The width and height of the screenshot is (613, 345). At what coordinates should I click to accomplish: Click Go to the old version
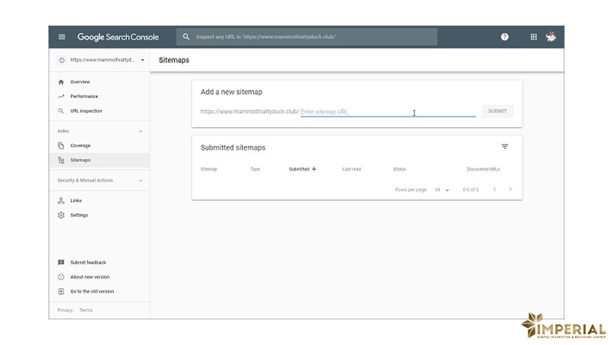click(92, 292)
